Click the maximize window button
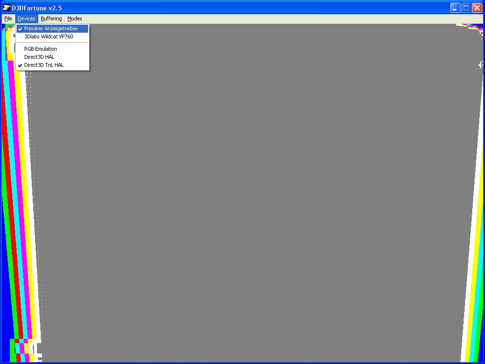 (466, 8)
